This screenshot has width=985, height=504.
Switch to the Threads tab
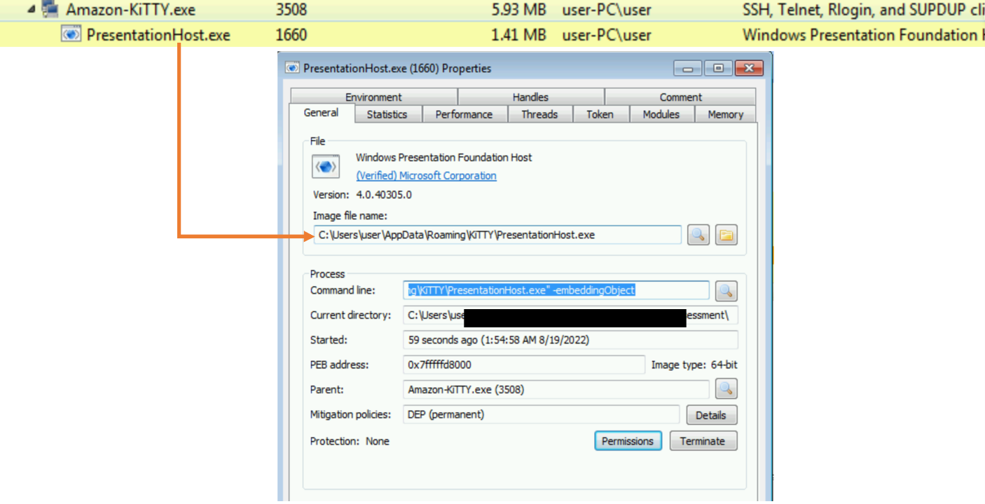click(x=539, y=114)
